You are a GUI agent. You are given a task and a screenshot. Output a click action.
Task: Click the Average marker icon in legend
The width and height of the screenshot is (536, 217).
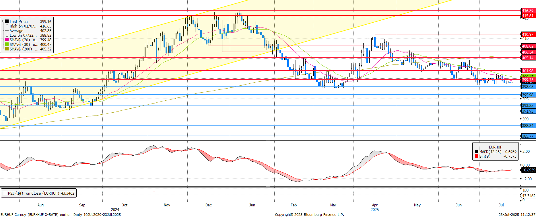point(7,31)
